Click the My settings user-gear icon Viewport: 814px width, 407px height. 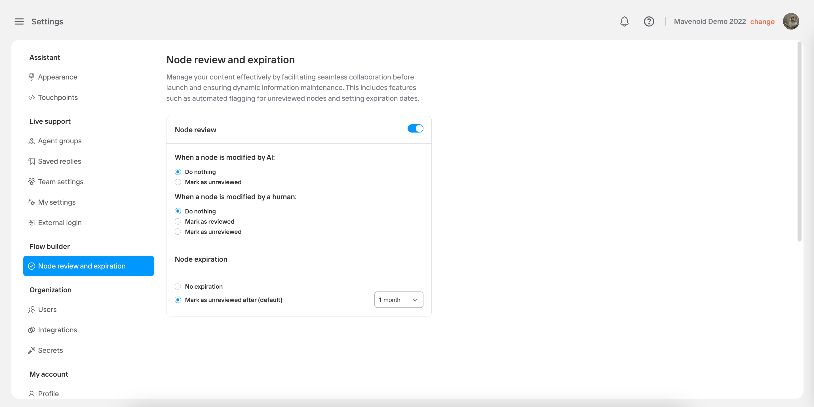[31, 202]
